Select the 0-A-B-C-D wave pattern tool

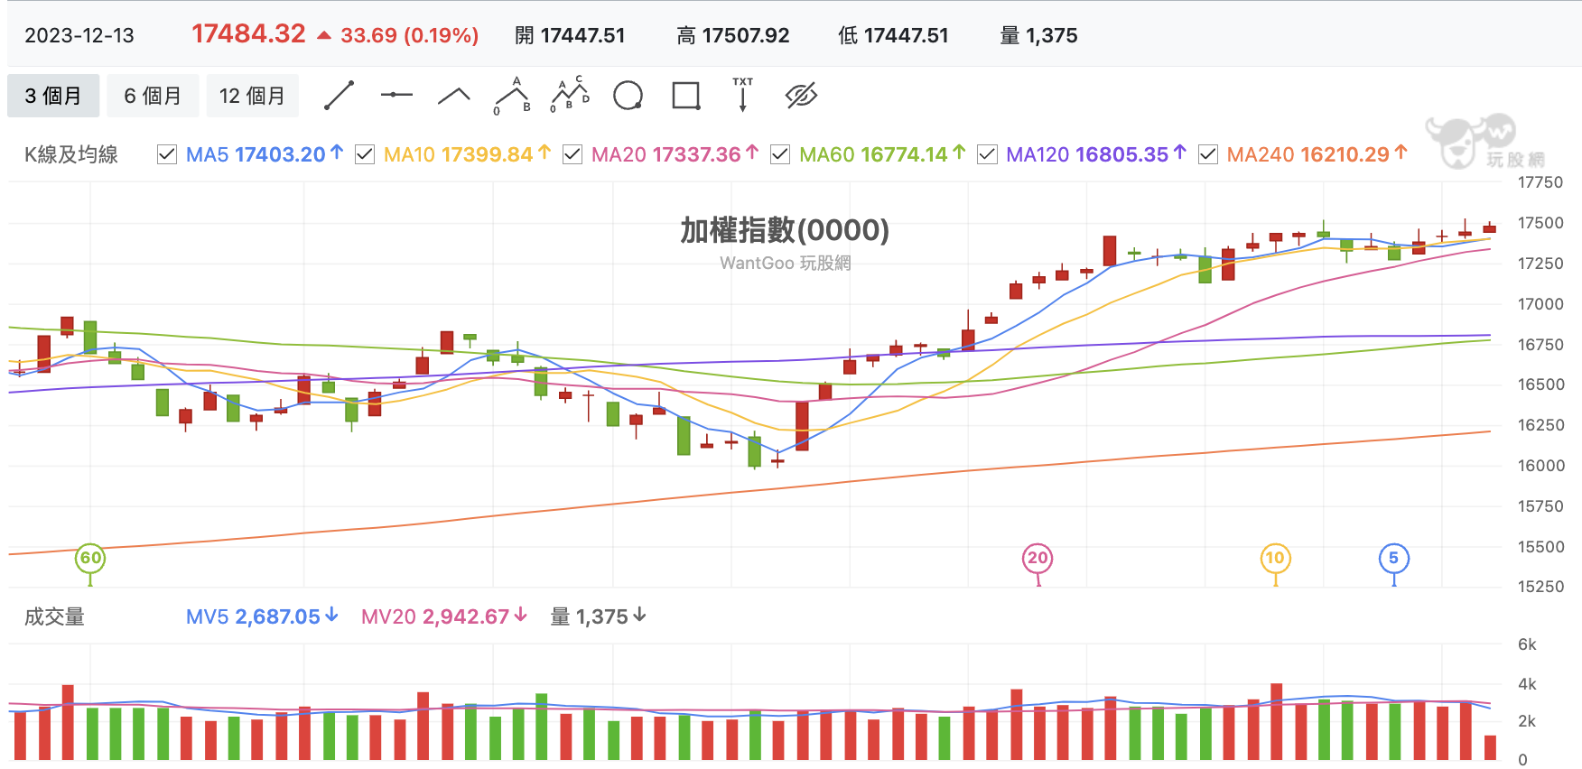pyautogui.click(x=570, y=95)
